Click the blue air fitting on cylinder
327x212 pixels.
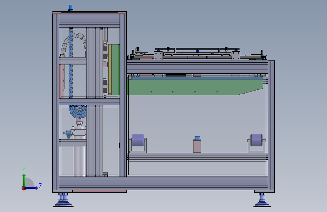(x=67, y=134)
